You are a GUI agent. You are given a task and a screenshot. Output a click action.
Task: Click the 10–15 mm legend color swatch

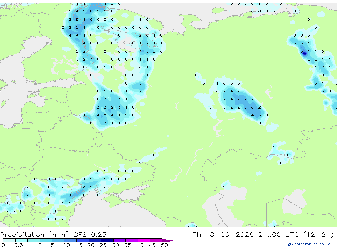70,240
